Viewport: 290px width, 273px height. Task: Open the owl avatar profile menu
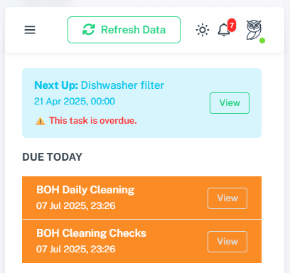(254, 30)
